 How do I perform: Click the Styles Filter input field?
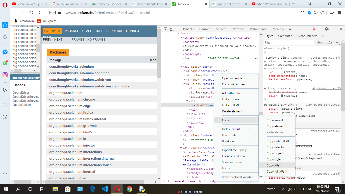point(289,43)
